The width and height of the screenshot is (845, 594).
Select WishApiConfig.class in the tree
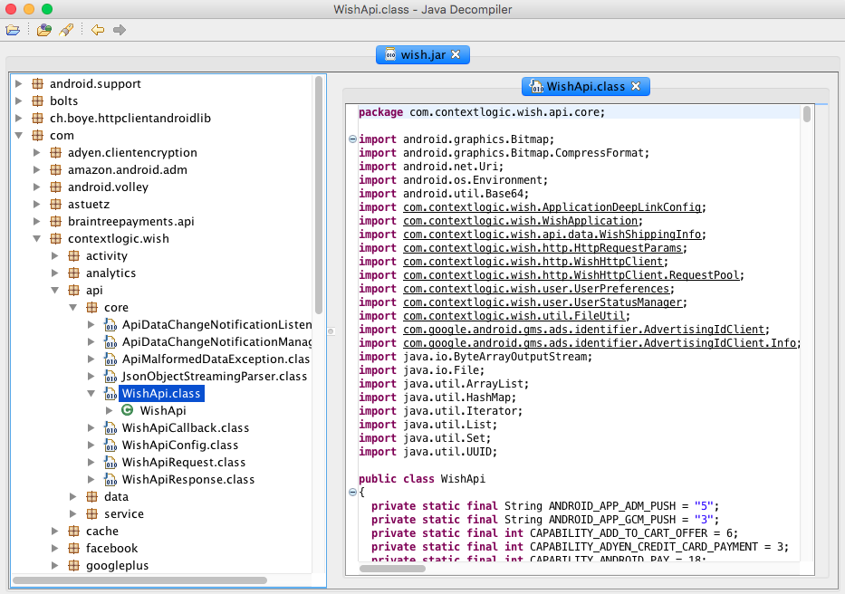(180, 445)
